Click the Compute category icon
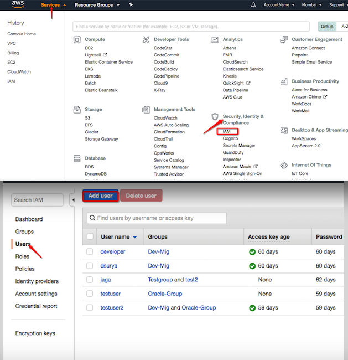Viewport: 348px width, 360px height. 77,40
